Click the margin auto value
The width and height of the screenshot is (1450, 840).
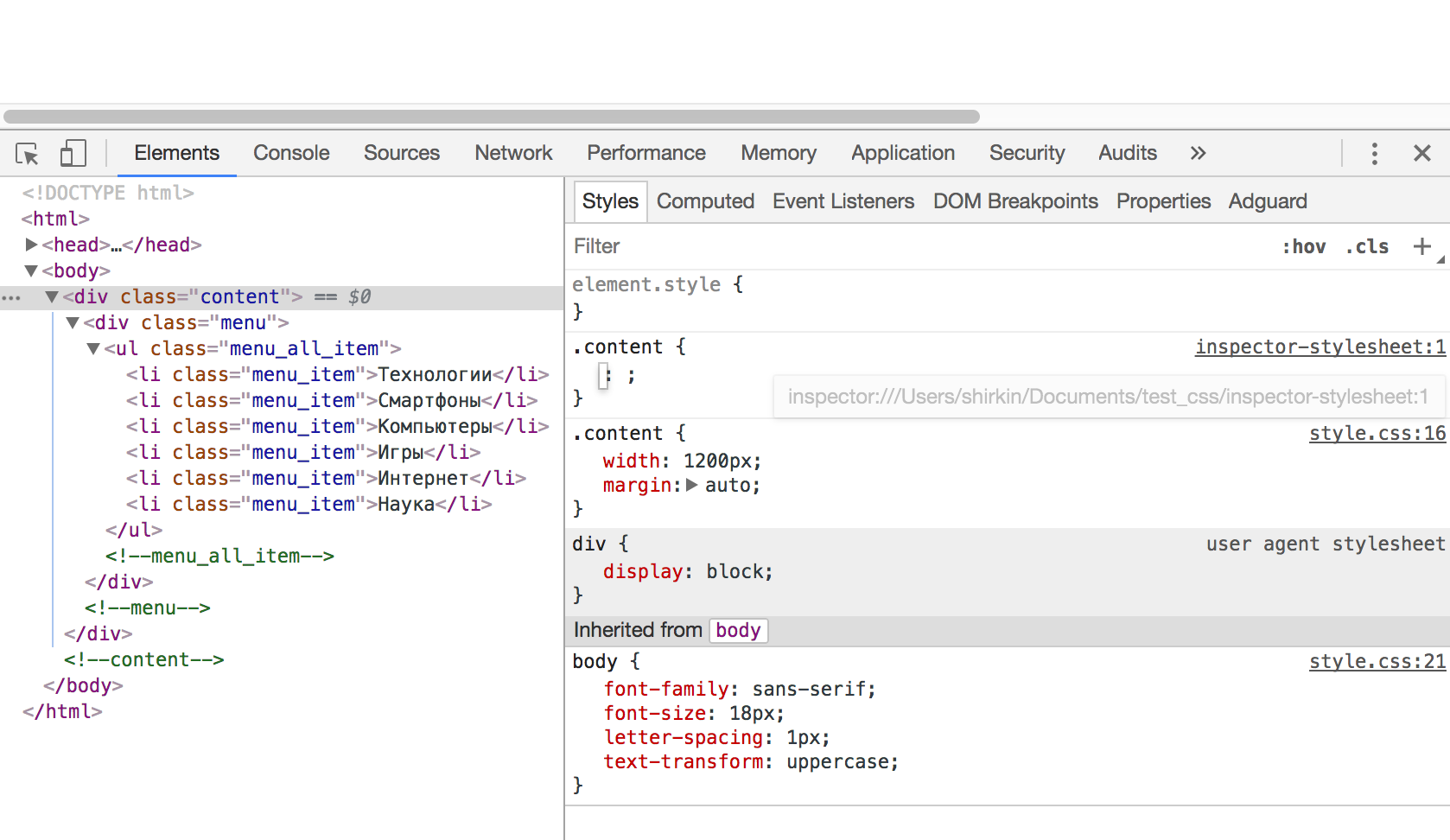tap(727, 485)
